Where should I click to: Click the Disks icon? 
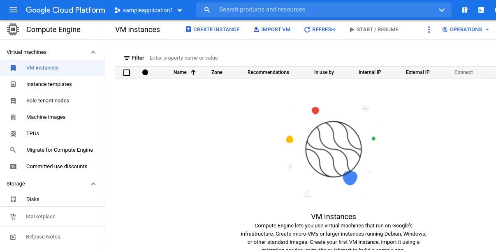pos(13,199)
